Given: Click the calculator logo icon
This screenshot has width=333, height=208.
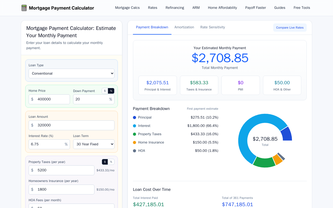Looking at the screenshot, I should point(24,8).
